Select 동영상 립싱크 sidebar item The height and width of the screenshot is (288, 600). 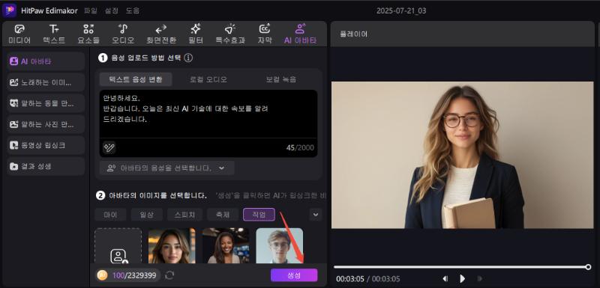46,145
